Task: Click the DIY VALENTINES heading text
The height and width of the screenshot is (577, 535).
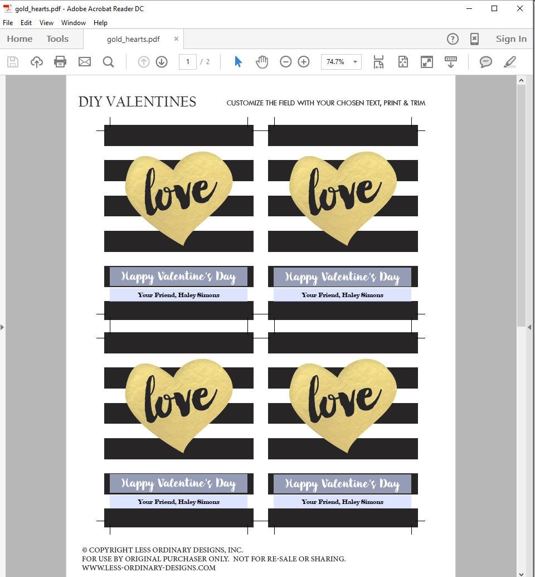Action: click(x=137, y=102)
